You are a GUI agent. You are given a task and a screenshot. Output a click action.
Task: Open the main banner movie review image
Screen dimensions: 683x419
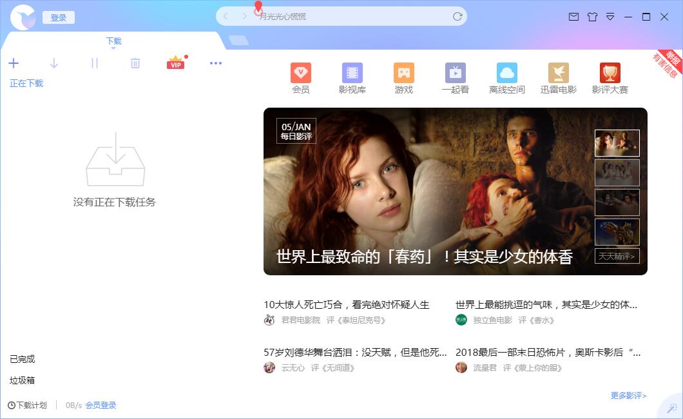455,191
